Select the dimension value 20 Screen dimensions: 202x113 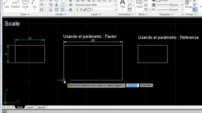pyautogui.click(x=93, y=40)
